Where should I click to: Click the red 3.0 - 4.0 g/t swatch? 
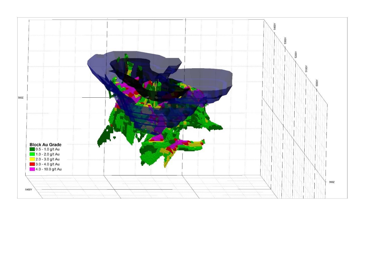(x=32, y=164)
